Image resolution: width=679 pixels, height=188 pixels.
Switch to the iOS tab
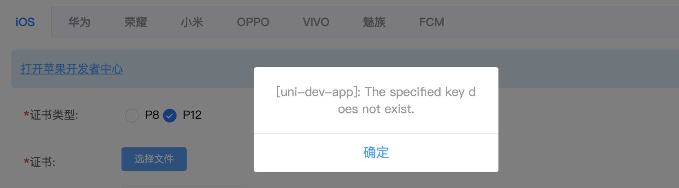[25, 22]
